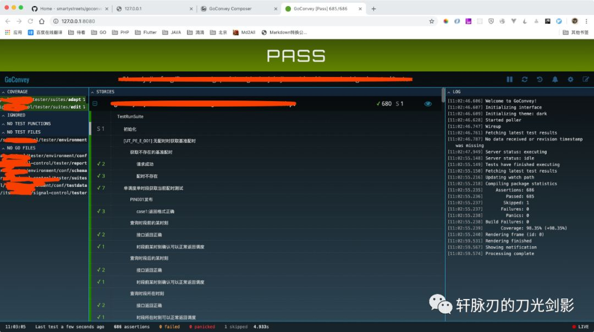Viewport: 594px width, 332px height.
Task: Switch to the GitHub goconvey Home tab
Action: [70, 9]
